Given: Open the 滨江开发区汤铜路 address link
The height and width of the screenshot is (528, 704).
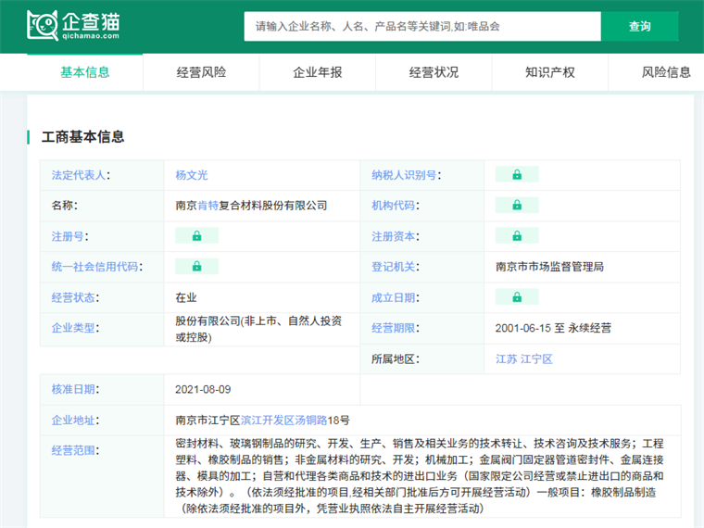Looking at the screenshot, I should click(x=283, y=420).
